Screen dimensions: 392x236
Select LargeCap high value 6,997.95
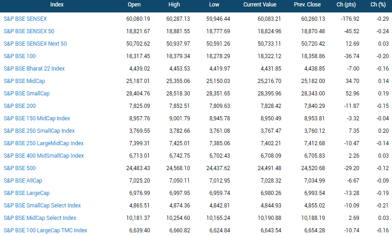tap(180, 193)
